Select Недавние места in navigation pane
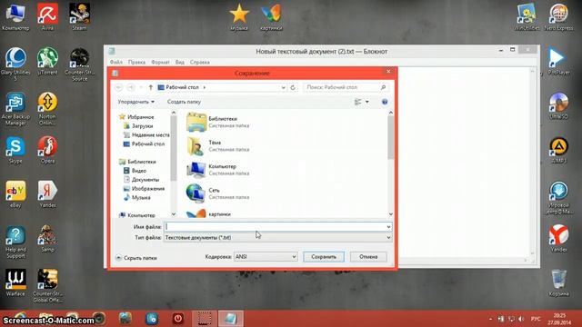This screenshot has height=327, width=582. click(x=146, y=135)
